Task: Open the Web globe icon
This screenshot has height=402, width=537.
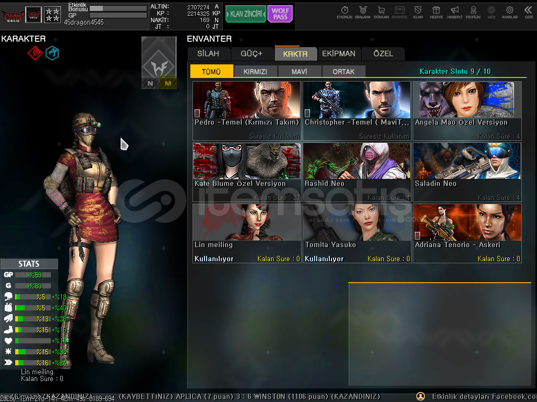Action: 491,13
